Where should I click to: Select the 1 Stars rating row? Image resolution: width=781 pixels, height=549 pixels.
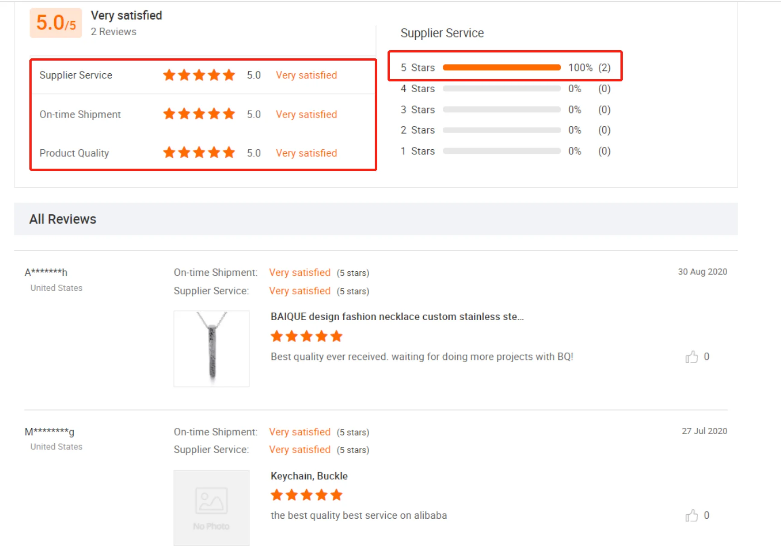(x=502, y=151)
